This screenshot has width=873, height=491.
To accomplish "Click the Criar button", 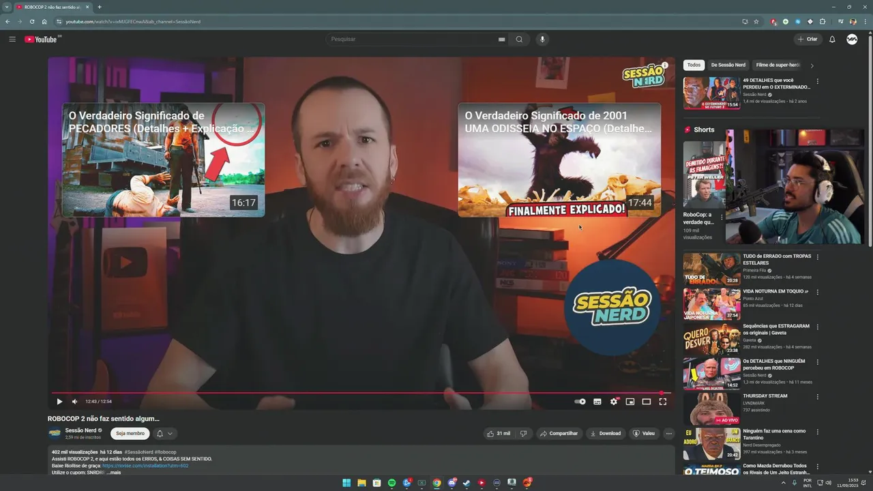I will click(808, 39).
